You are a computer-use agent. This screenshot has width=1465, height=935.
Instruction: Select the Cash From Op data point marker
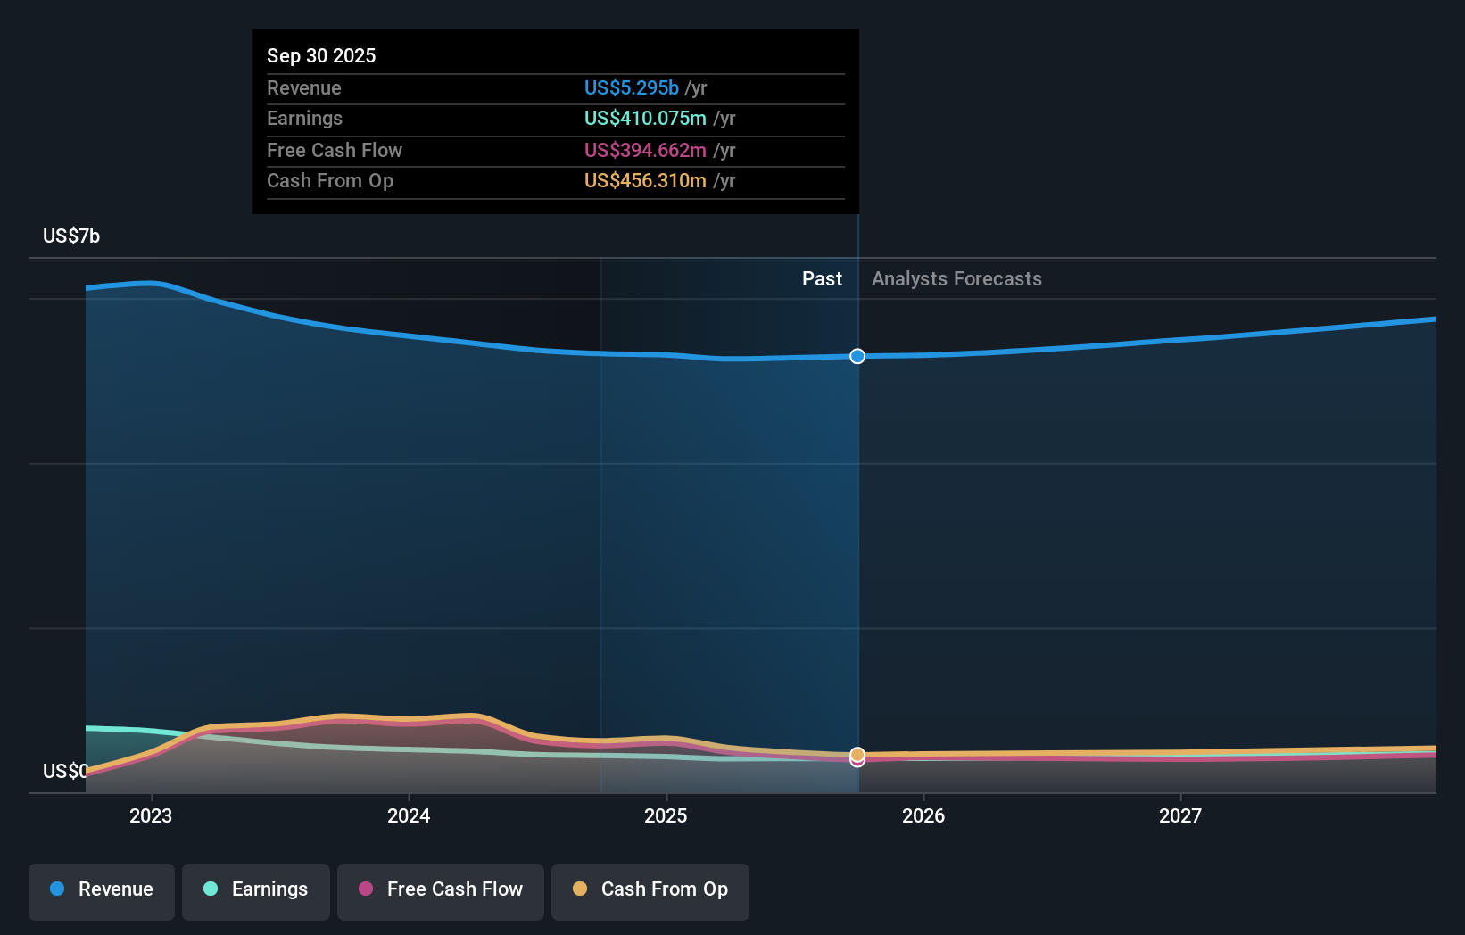(x=857, y=755)
